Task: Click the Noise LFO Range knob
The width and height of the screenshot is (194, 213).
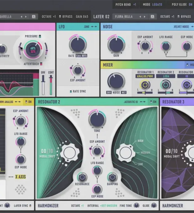Action: click(166, 46)
